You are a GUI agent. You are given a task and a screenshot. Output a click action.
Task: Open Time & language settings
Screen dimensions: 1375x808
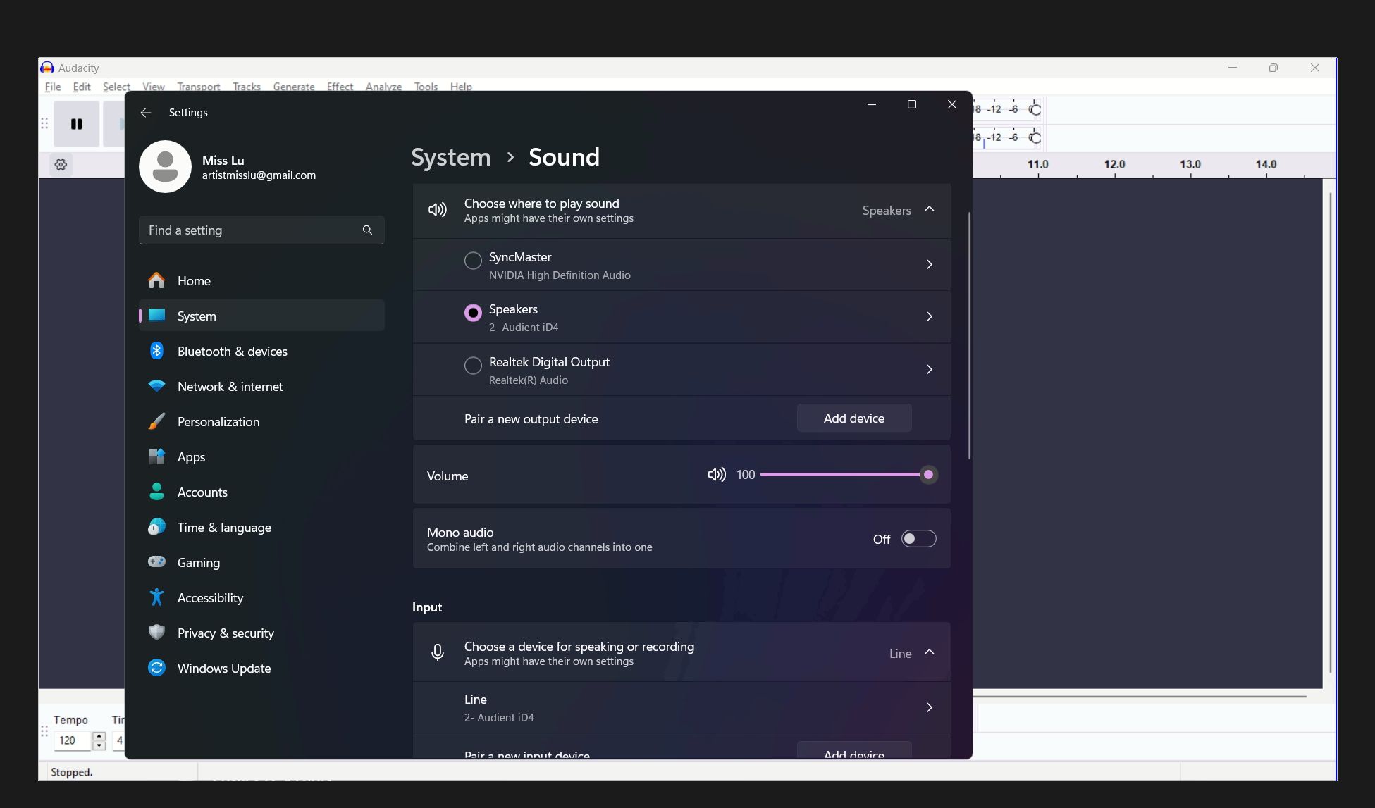(x=261, y=527)
